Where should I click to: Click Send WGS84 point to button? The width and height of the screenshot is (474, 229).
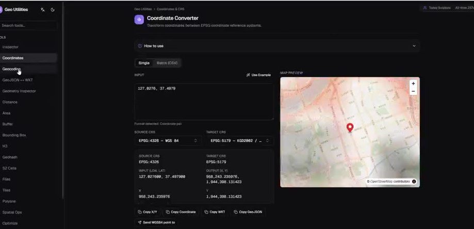(x=157, y=222)
